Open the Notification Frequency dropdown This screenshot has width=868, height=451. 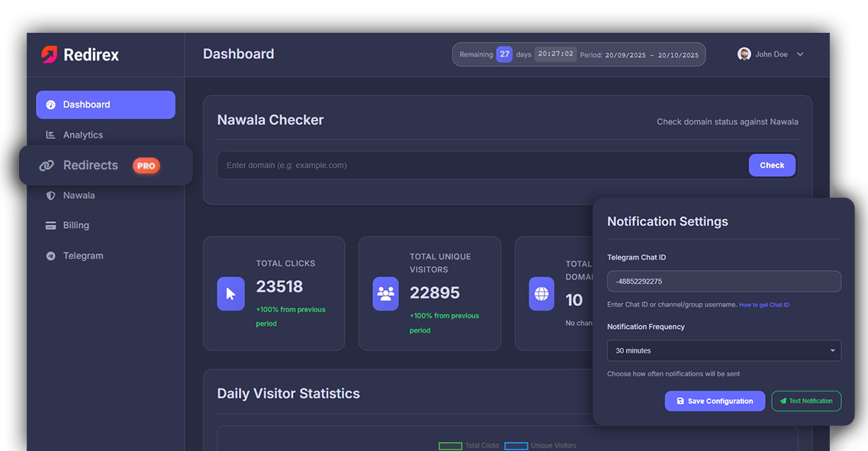(x=723, y=350)
